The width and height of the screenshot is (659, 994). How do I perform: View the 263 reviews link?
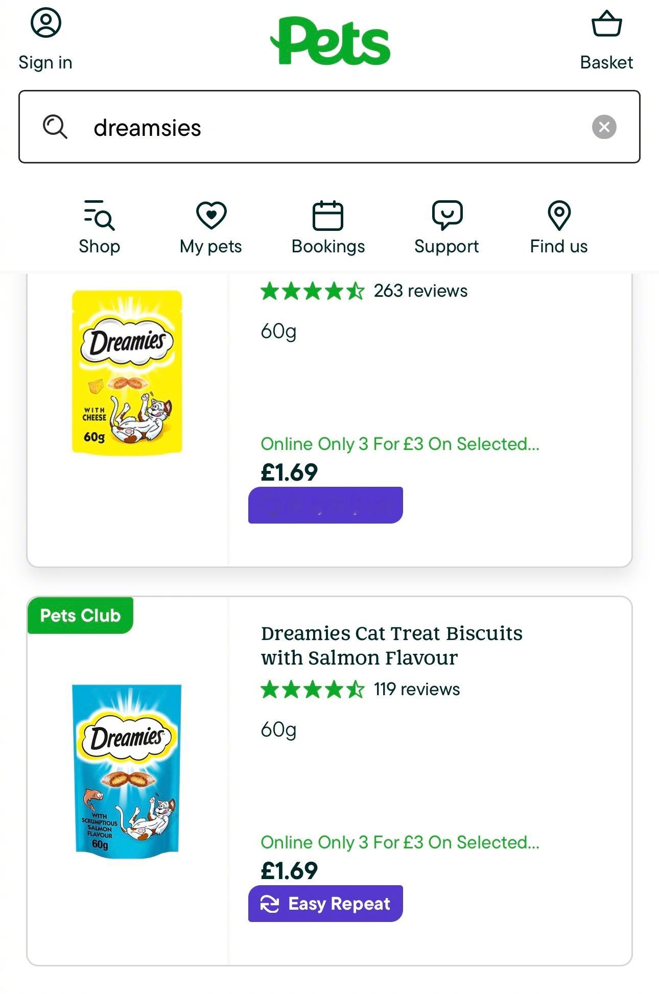420,291
